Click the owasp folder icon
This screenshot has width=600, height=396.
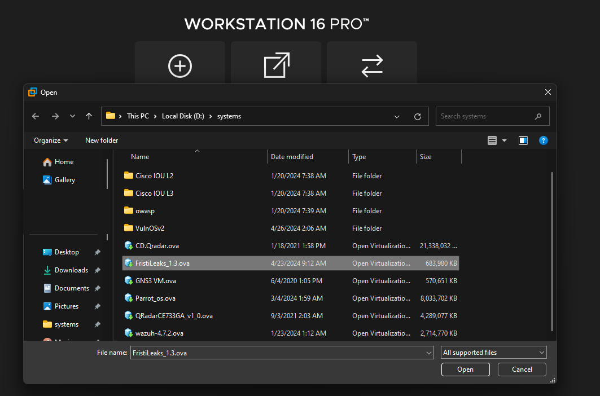pos(129,210)
